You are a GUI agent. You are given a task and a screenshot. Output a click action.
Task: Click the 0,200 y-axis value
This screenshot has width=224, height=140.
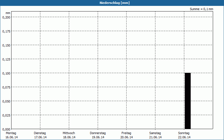coord(6,17)
